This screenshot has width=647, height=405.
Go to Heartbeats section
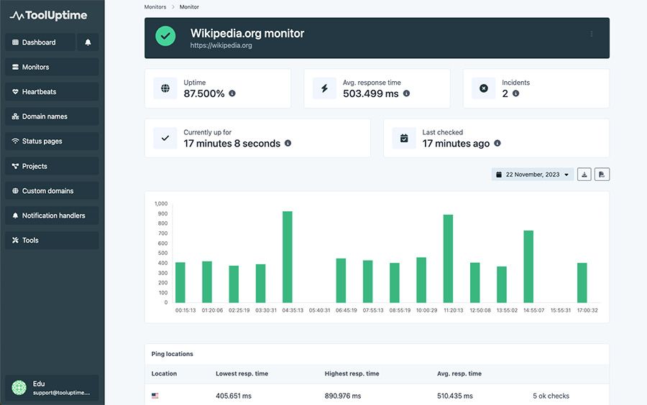[52, 91]
